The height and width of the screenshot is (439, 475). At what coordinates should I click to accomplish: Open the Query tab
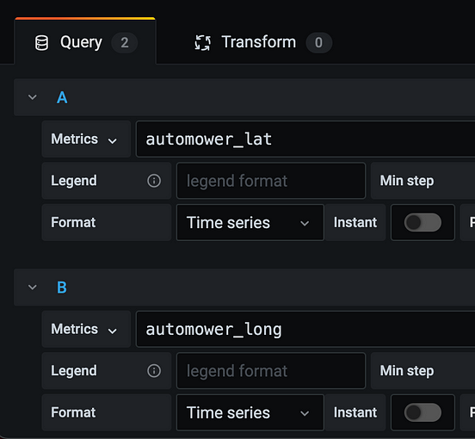(x=85, y=41)
